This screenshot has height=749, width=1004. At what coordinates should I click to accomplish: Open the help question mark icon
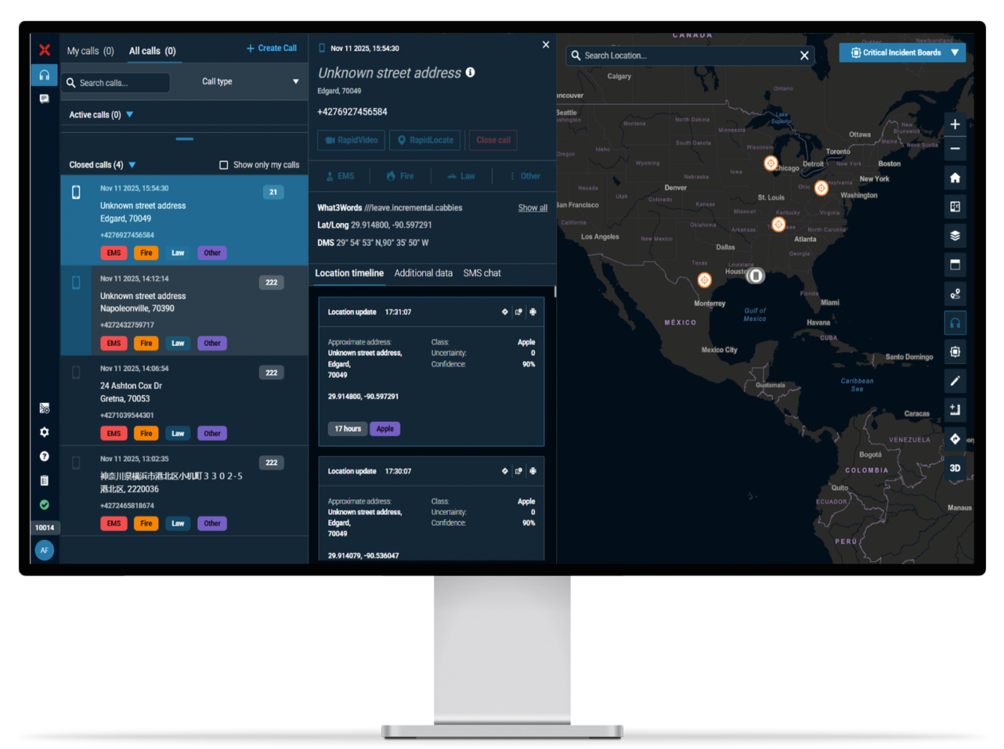pos(45,456)
